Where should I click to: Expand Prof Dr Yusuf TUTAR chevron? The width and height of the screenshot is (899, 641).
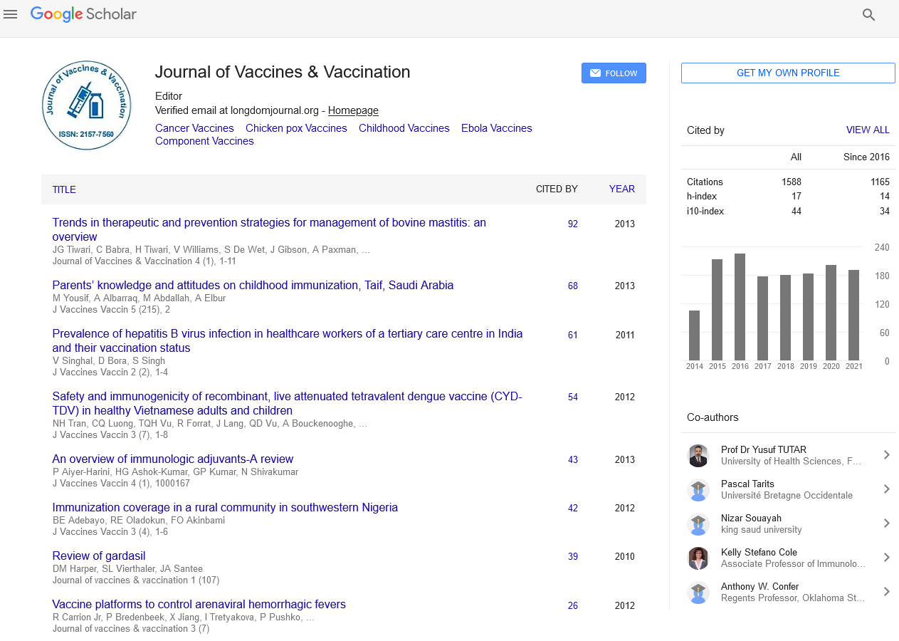[886, 455]
